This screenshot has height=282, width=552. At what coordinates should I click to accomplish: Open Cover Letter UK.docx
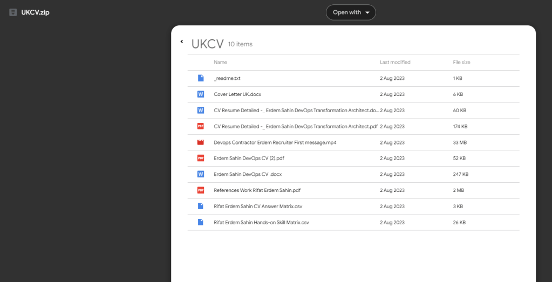coord(237,94)
